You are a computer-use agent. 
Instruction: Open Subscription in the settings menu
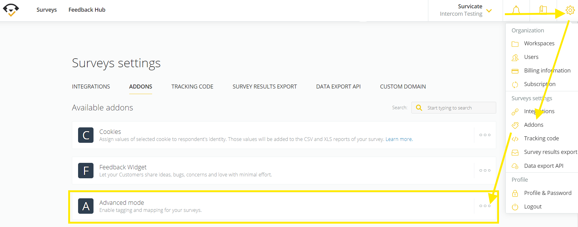(540, 84)
